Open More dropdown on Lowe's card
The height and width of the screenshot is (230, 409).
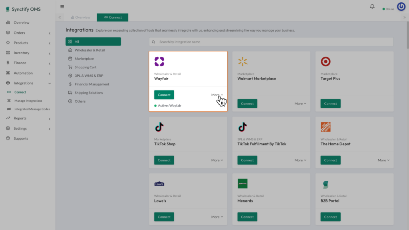pyautogui.click(x=217, y=217)
